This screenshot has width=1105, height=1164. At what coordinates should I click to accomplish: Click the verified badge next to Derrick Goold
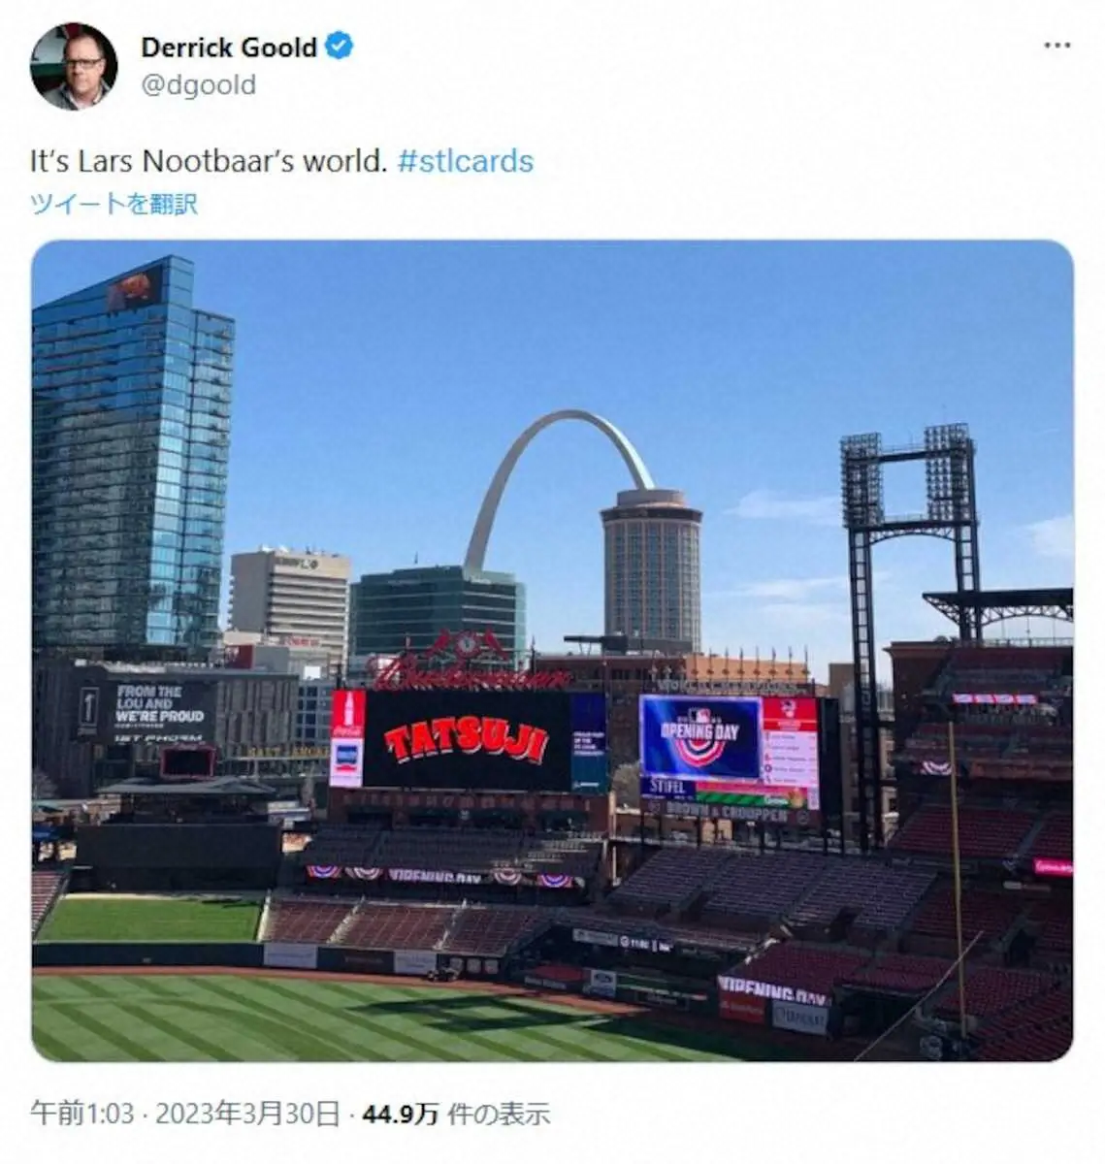coord(339,46)
